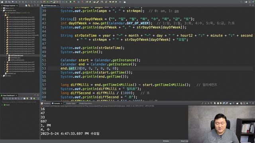The image size is (255, 143).
Task: Collapse the src folder node
Action: click(x=3, y=15)
